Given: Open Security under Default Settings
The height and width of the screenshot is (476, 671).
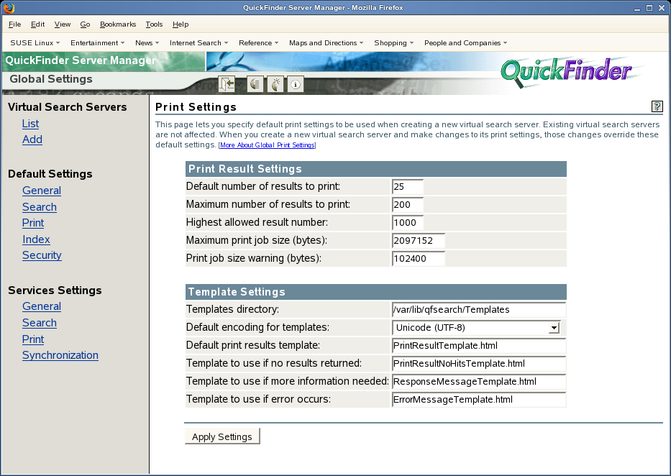Looking at the screenshot, I should (42, 255).
